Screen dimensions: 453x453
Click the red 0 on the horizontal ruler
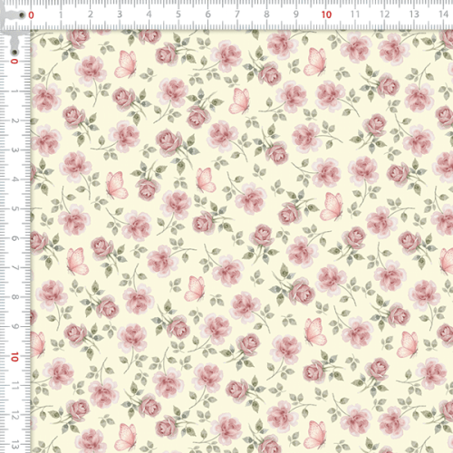(31, 14)
